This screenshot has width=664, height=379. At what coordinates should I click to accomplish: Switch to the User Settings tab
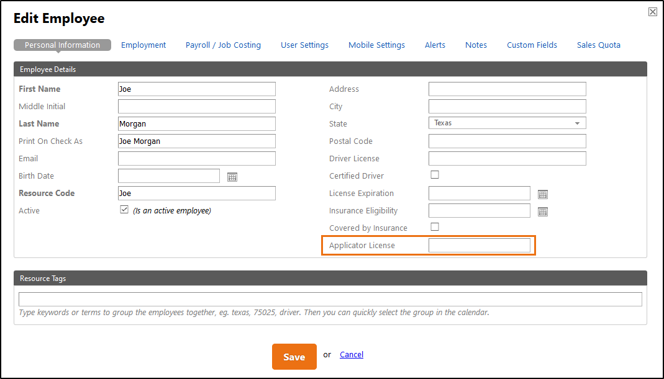click(304, 45)
